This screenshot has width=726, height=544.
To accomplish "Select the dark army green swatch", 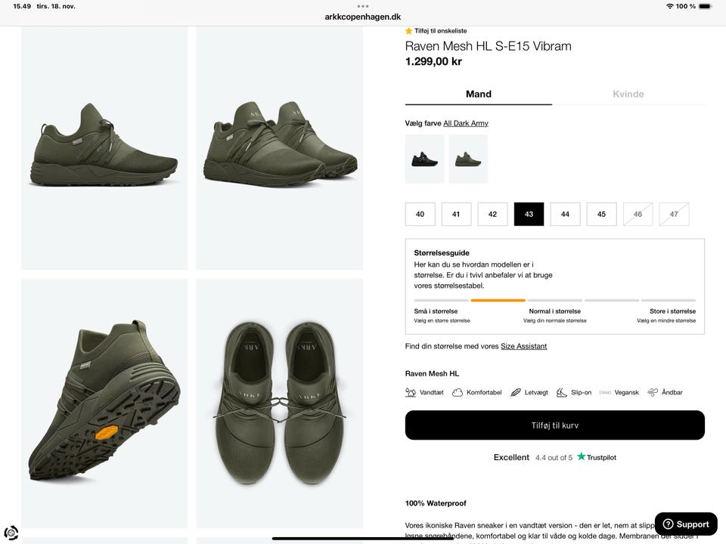I will click(x=468, y=159).
